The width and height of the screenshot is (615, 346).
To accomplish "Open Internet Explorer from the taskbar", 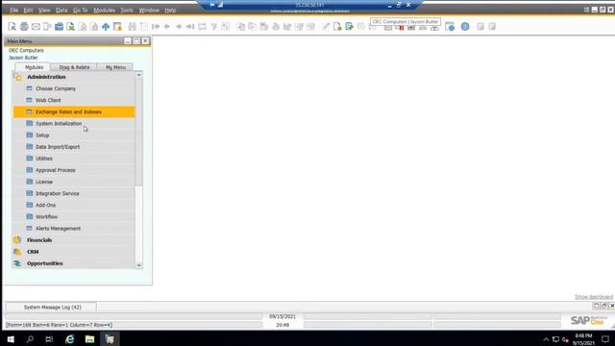I will (x=70, y=339).
